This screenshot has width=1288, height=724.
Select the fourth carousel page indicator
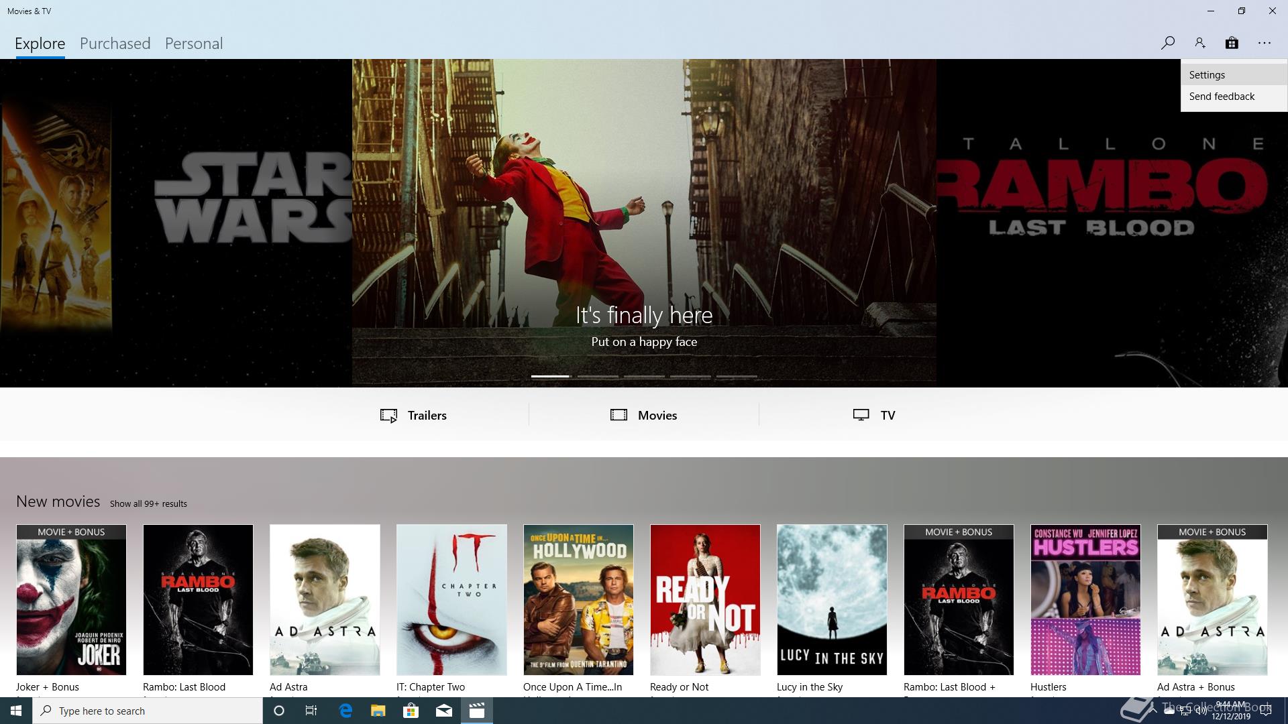click(690, 376)
